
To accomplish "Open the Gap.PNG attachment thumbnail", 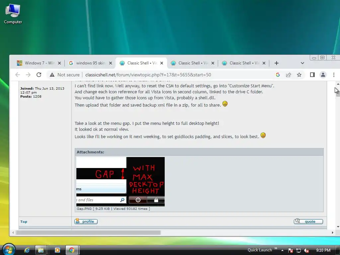I will pyautogui.click(x=120, y=182).
